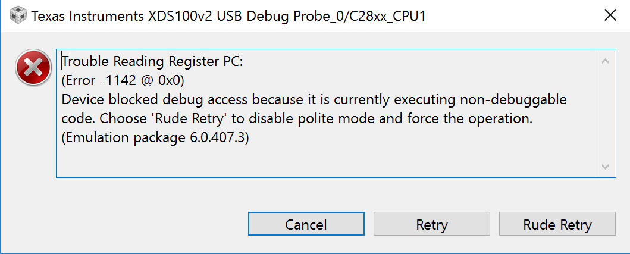Click the message scrollbar up arrow
630x254 pixels.
605,61
